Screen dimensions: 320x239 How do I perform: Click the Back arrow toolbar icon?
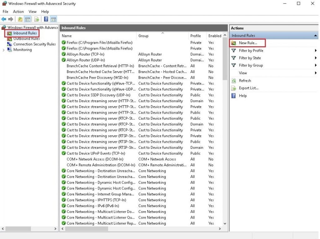[x=4, y=19]
